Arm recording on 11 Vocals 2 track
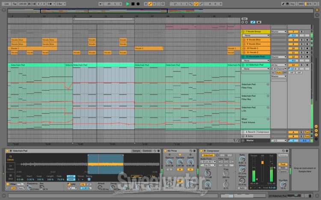This screenshot has height=200, width=321. coord(307,53)
